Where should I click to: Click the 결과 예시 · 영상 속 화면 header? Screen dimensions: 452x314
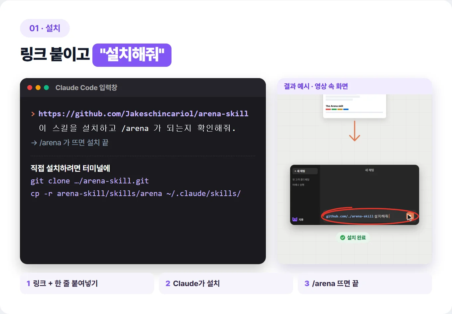tap(355, 86)
